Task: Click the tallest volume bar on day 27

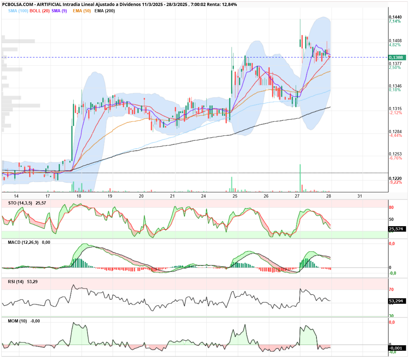Action: [300, 178]
